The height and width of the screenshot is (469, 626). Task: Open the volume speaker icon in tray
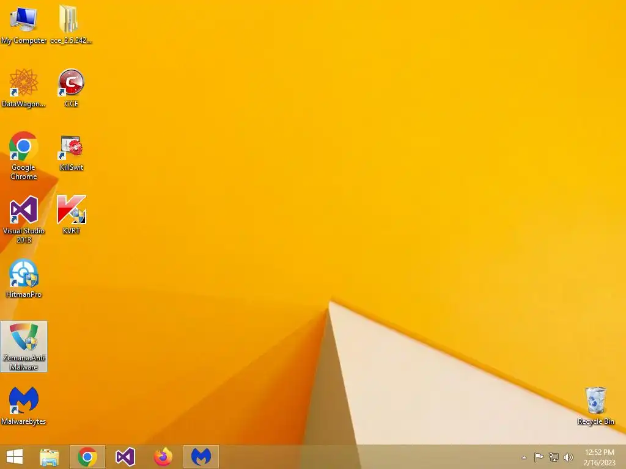tap(568, 457)
